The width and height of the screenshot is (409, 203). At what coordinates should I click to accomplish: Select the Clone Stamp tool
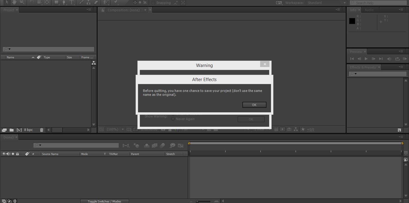88,2
